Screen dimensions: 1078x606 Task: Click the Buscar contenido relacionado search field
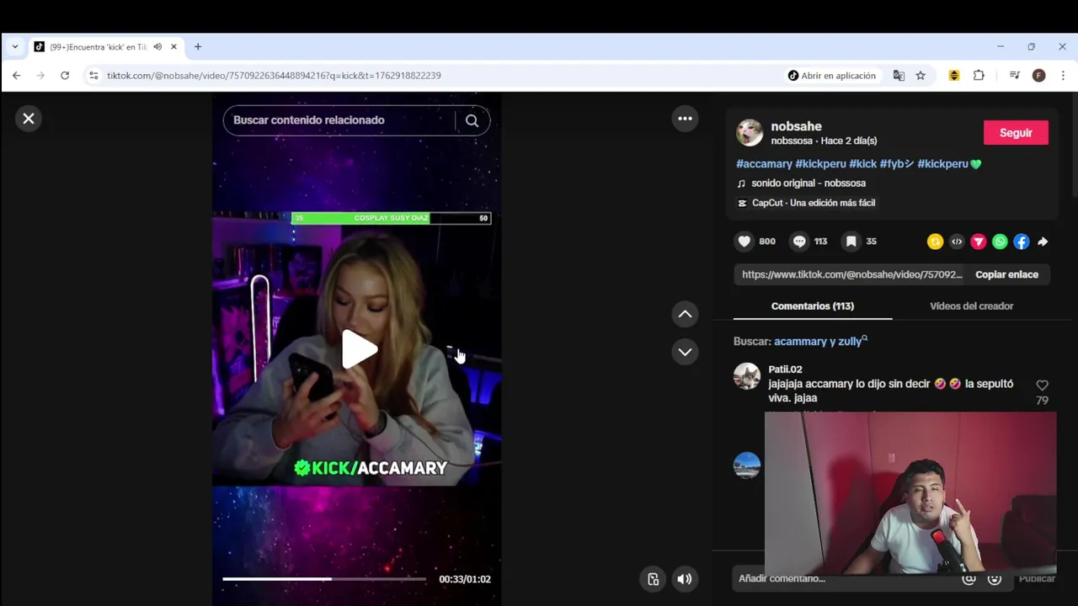click(341, 120)
